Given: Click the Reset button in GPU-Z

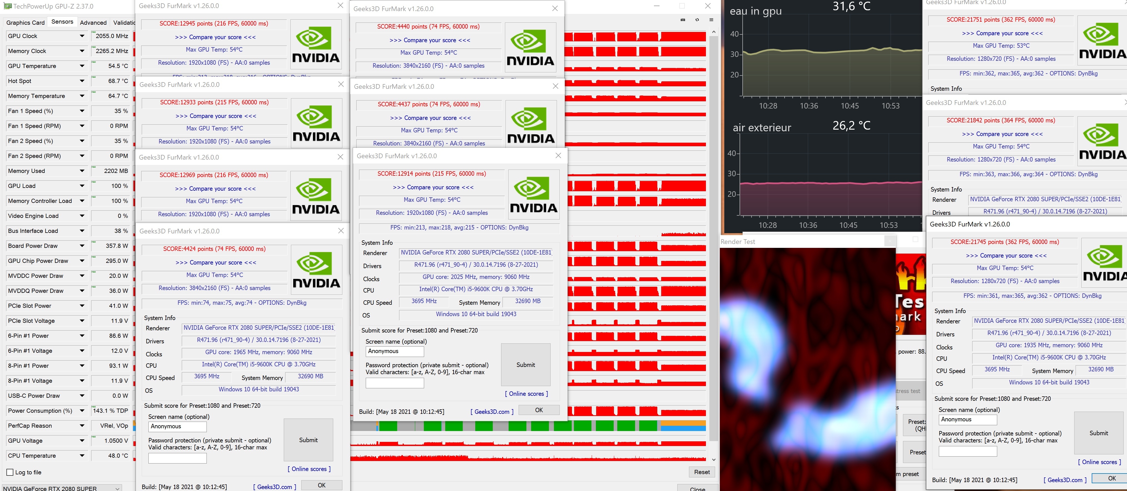Looking at the screenshot, I should click(702, 472).
